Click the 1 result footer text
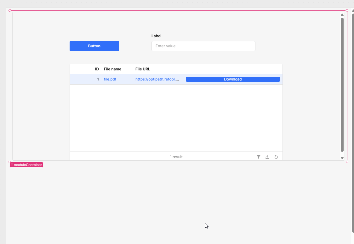Image resolution: width=354 pixels, height=244 pixels. 176,157
